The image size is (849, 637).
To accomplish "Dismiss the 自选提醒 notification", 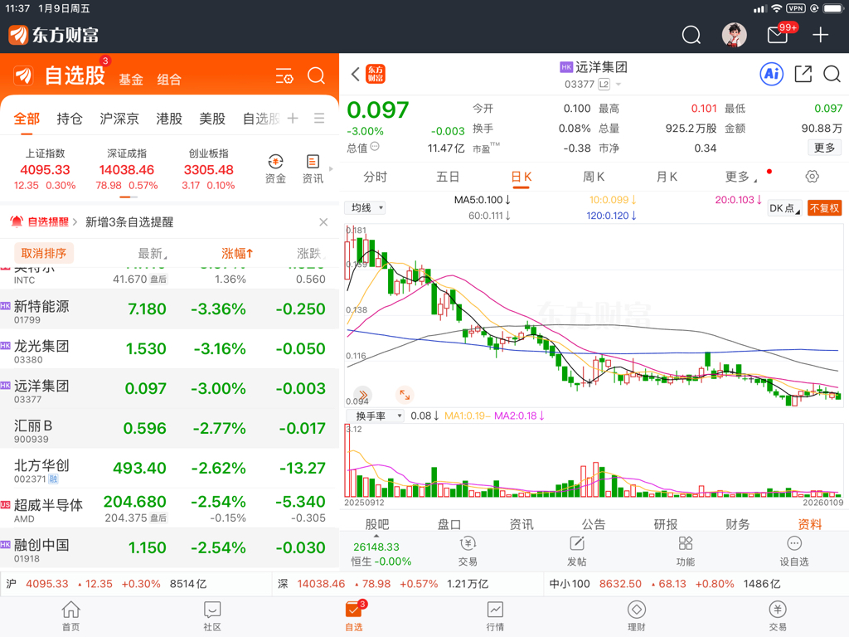I will click(x=323, y=222).
